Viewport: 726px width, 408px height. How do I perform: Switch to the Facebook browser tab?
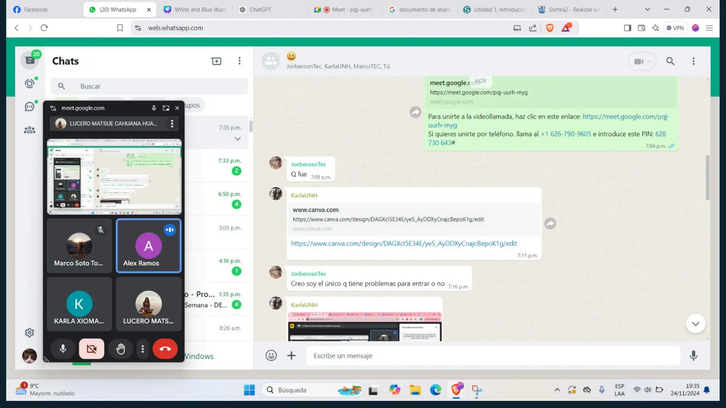[35, 10]
